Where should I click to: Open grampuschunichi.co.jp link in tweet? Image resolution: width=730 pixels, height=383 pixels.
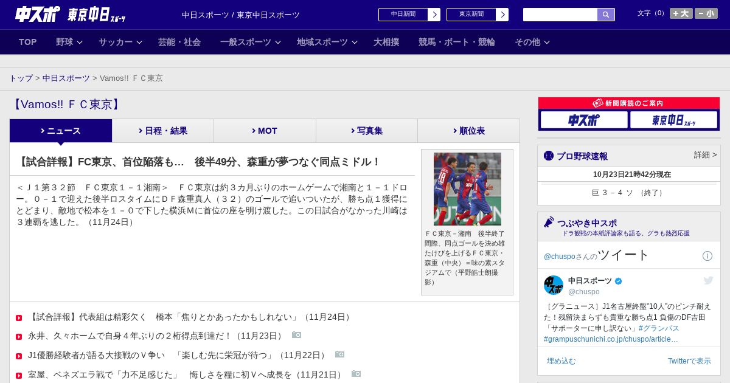point(611,339)
